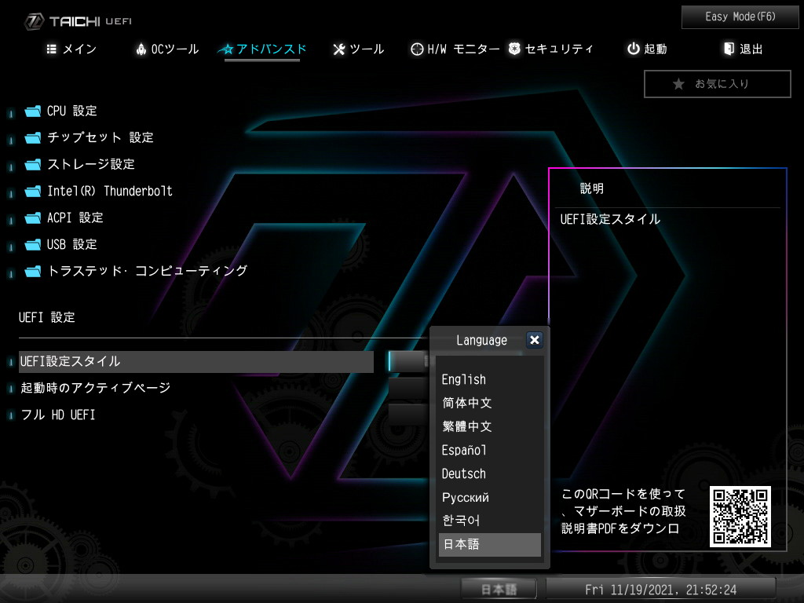Open the お気に入り favorites button
Viewport: 804px width, 603px height.
point(718,83)
